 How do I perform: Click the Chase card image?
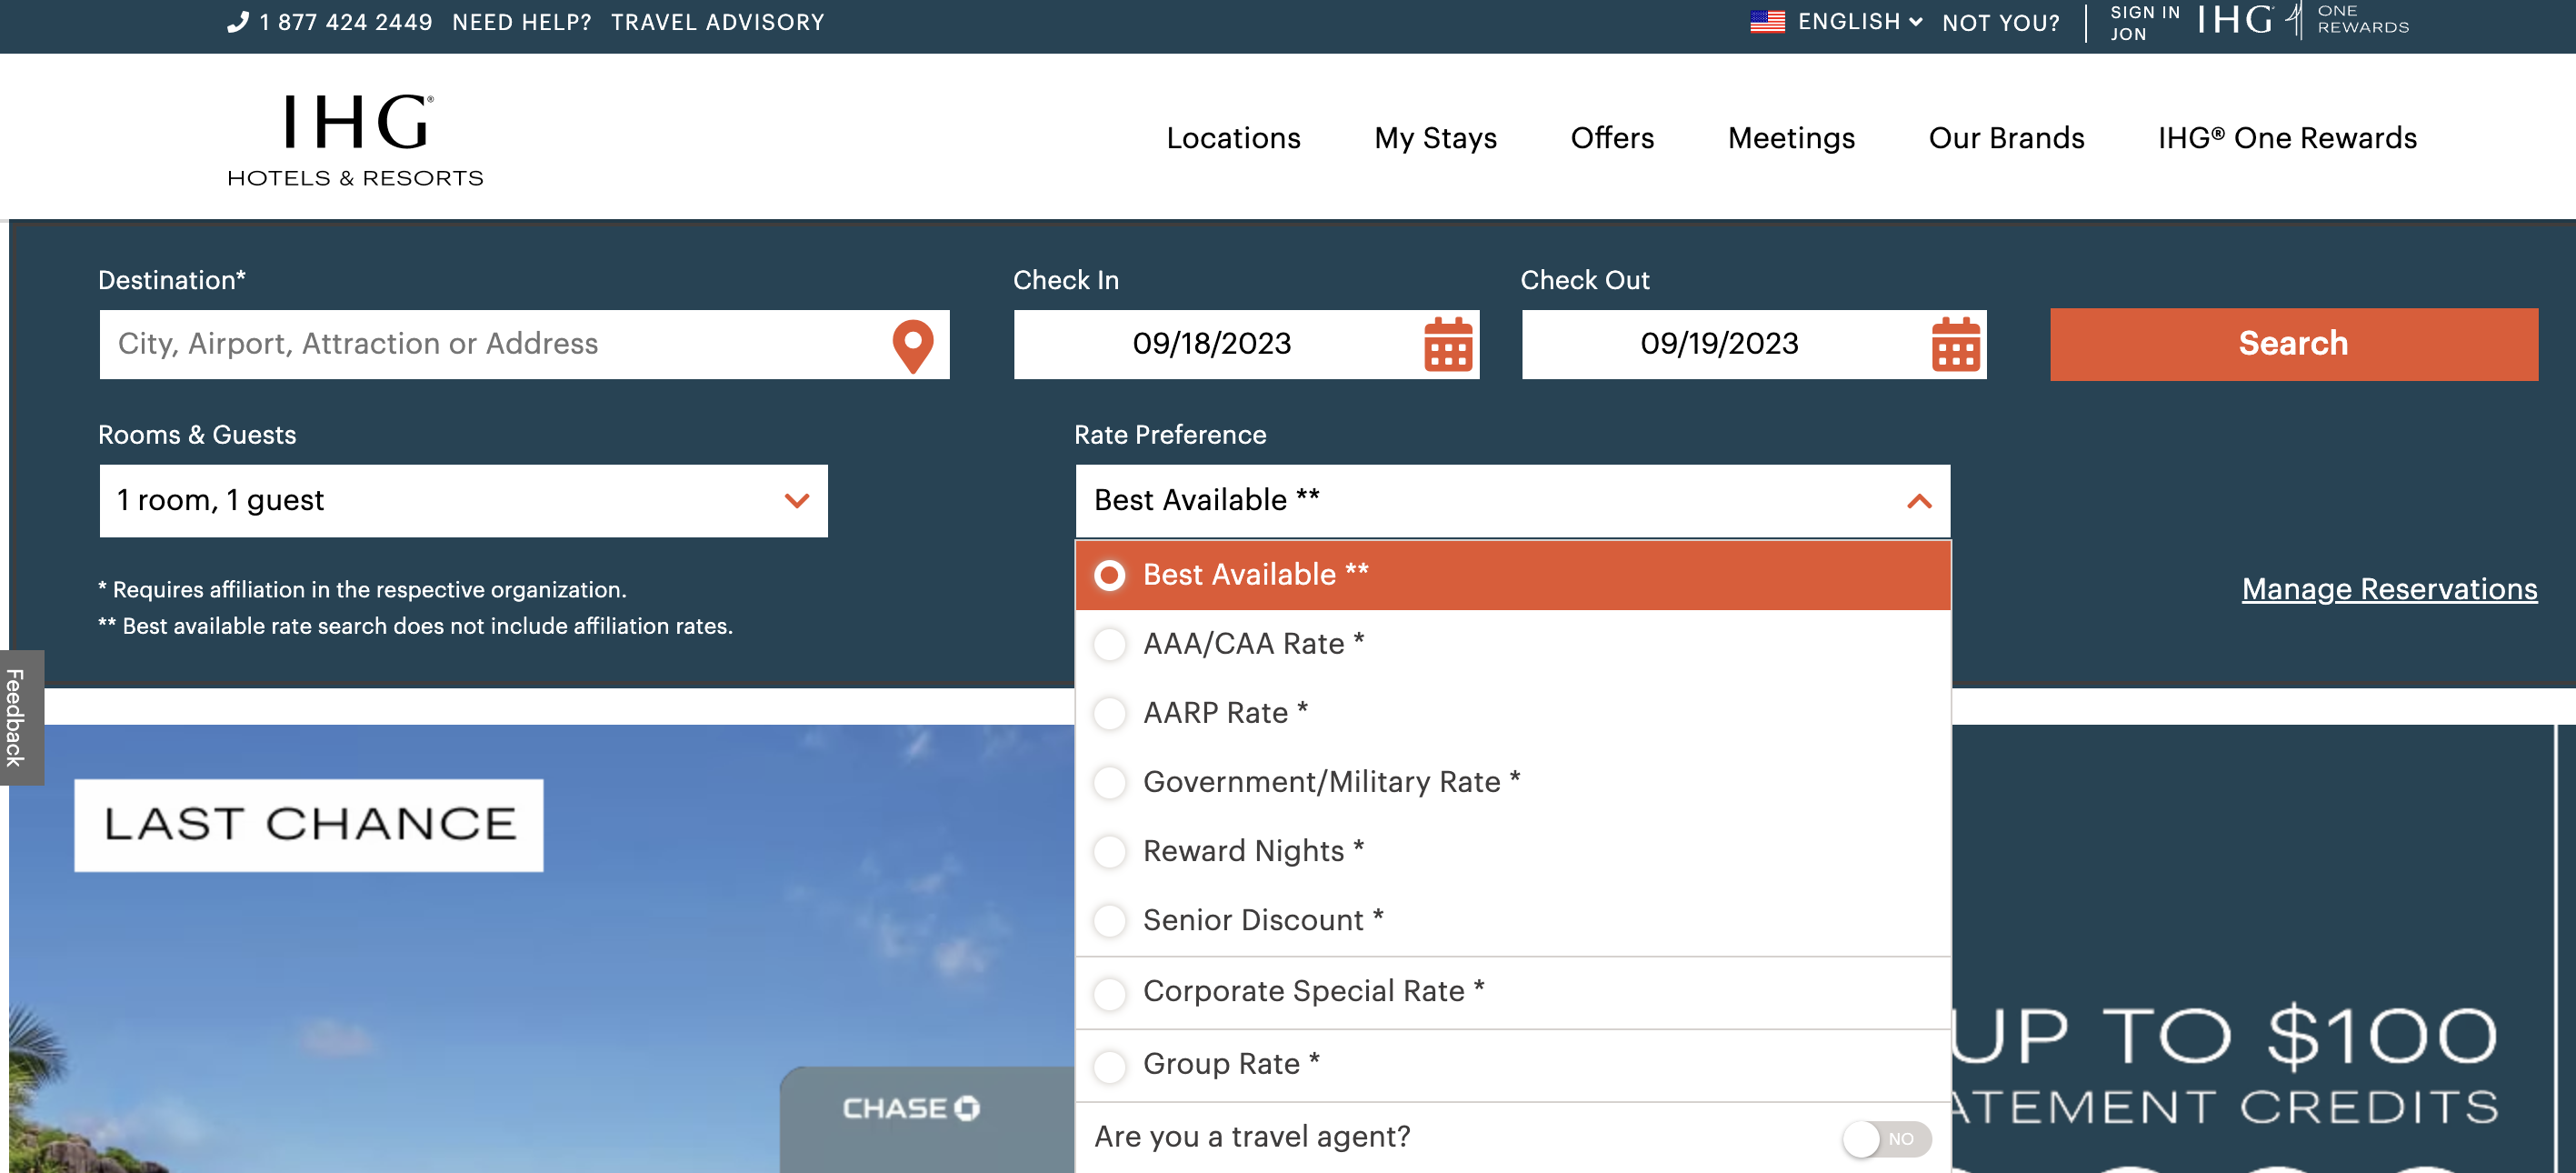927,1119
